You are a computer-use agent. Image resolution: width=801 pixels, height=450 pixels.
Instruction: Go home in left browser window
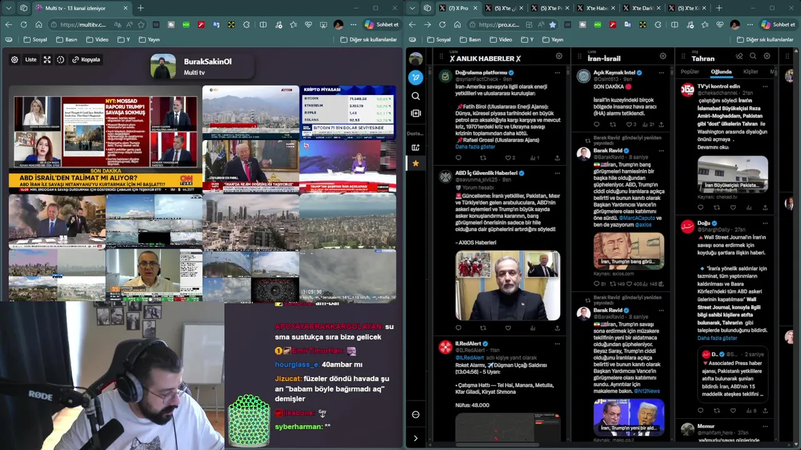(x=38, y=24)
